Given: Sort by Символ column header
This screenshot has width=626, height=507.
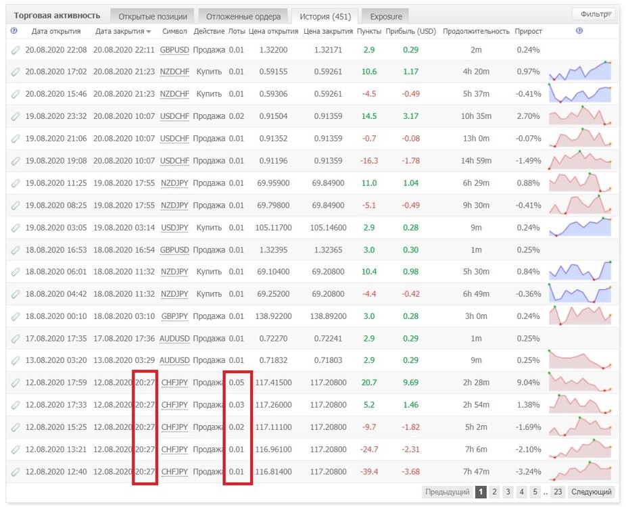Looking at the screenshot, I should pos(174,31).
